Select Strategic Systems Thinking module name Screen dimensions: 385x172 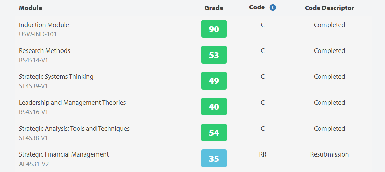56,77
